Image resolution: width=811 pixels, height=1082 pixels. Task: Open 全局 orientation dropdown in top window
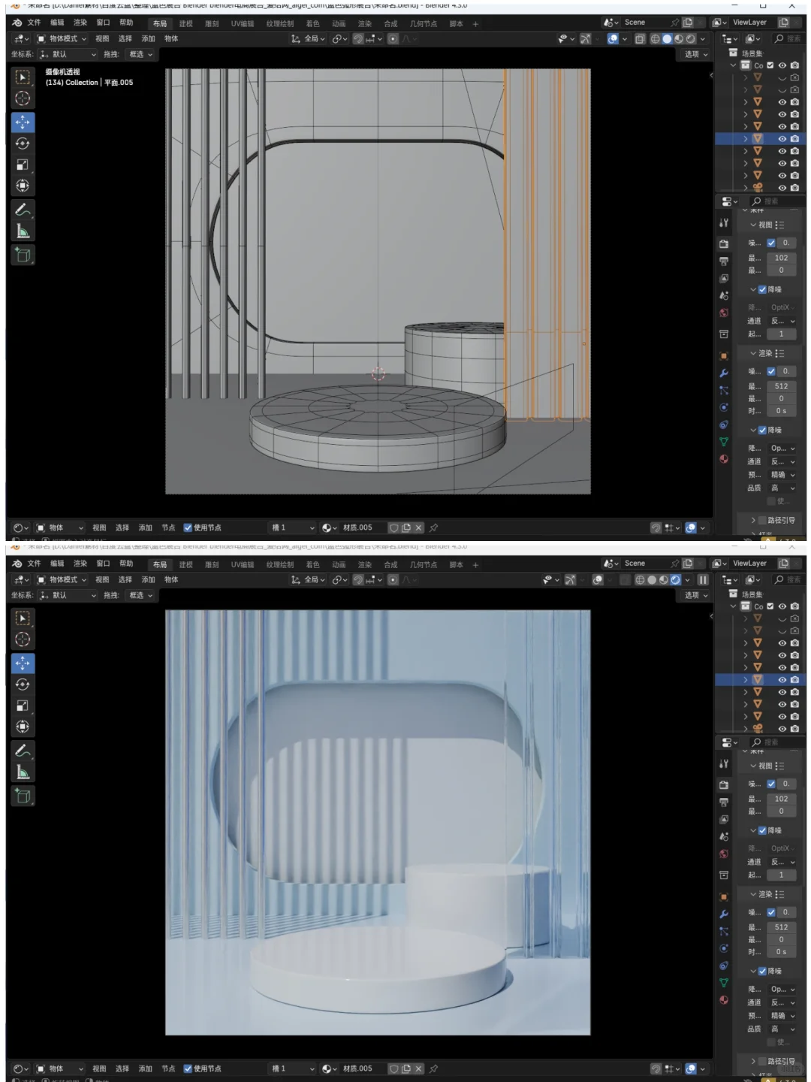click(x=309, y=39)
